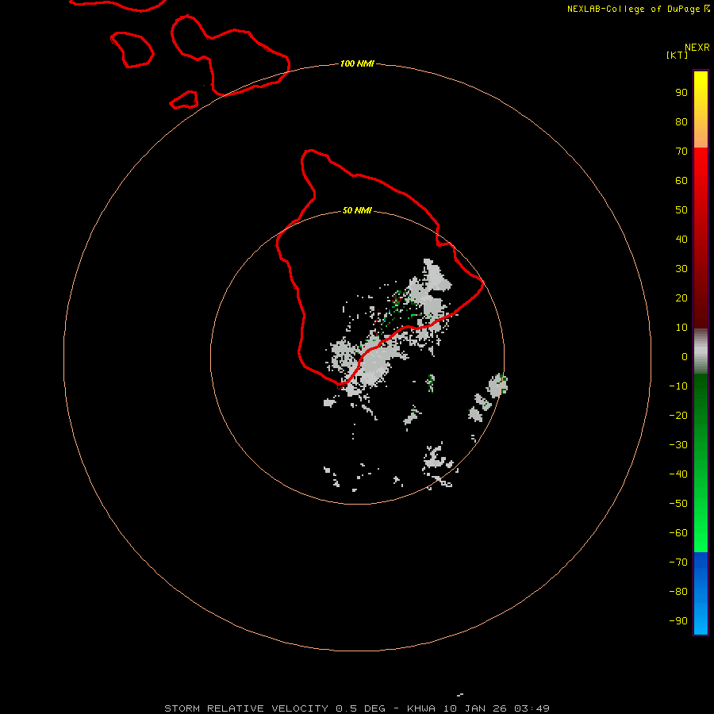Viewport: 714px width, 714px height.
Task: Click the -90 value on velocity scale
Action: (678, 621)
